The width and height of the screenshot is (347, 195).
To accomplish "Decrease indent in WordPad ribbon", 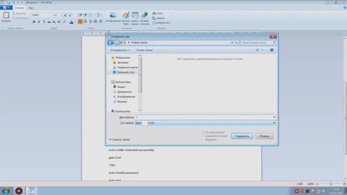I will [x=80, y=15].
